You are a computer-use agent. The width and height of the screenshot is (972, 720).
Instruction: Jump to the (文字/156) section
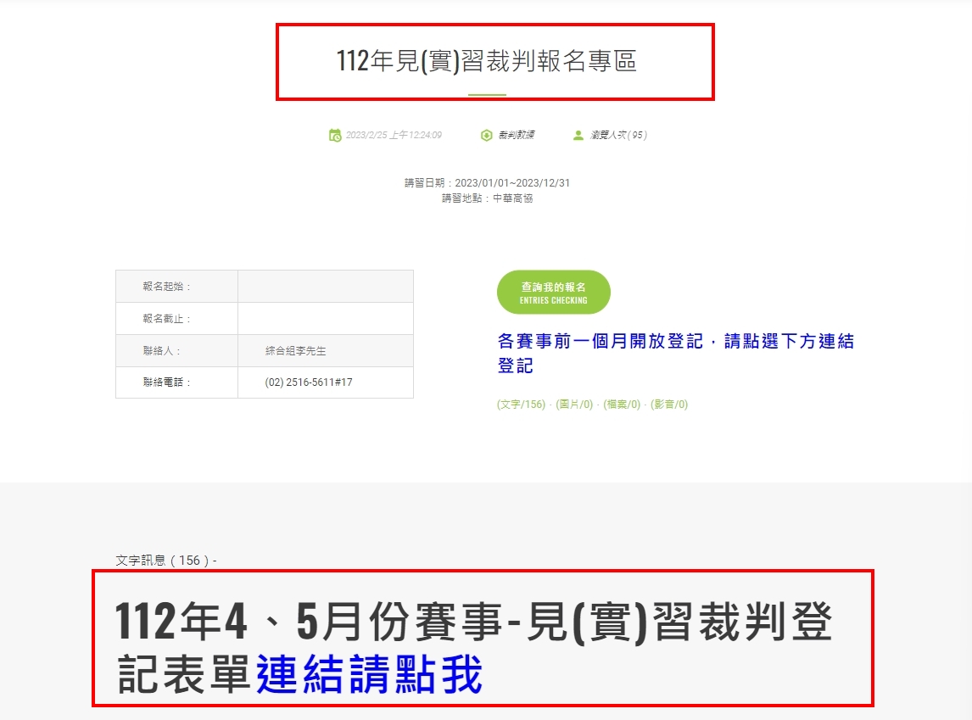(521, 405)
